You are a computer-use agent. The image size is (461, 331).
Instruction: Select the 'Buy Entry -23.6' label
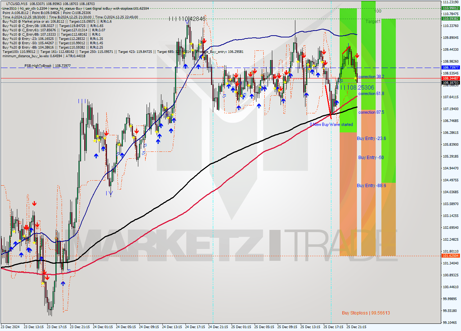(x=371, y=139)
